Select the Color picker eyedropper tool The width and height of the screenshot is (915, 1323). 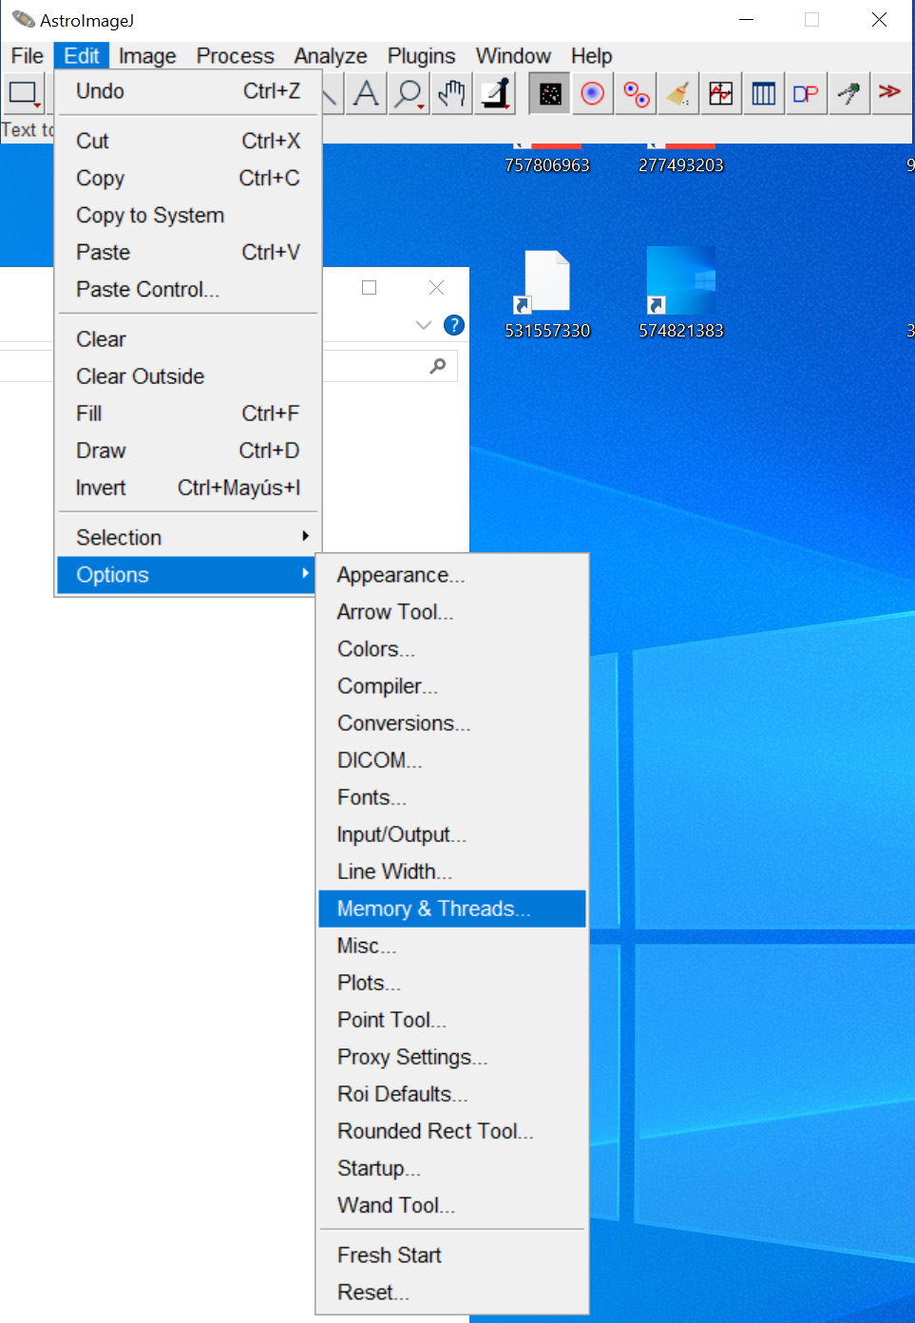(x=494, y=93)
